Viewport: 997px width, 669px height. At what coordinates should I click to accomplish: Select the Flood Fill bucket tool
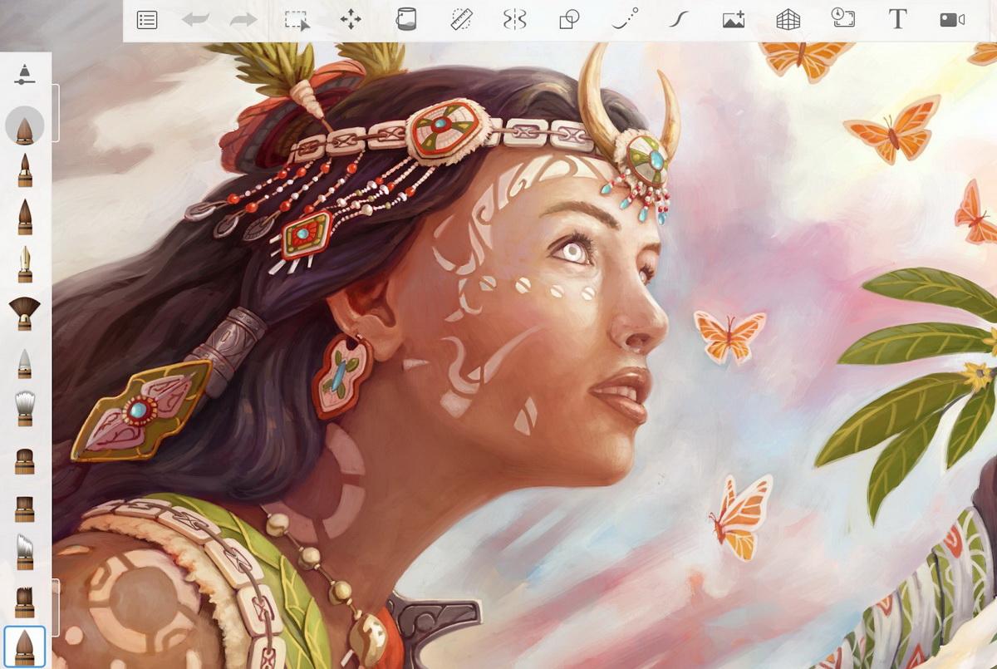coord(405,20)
